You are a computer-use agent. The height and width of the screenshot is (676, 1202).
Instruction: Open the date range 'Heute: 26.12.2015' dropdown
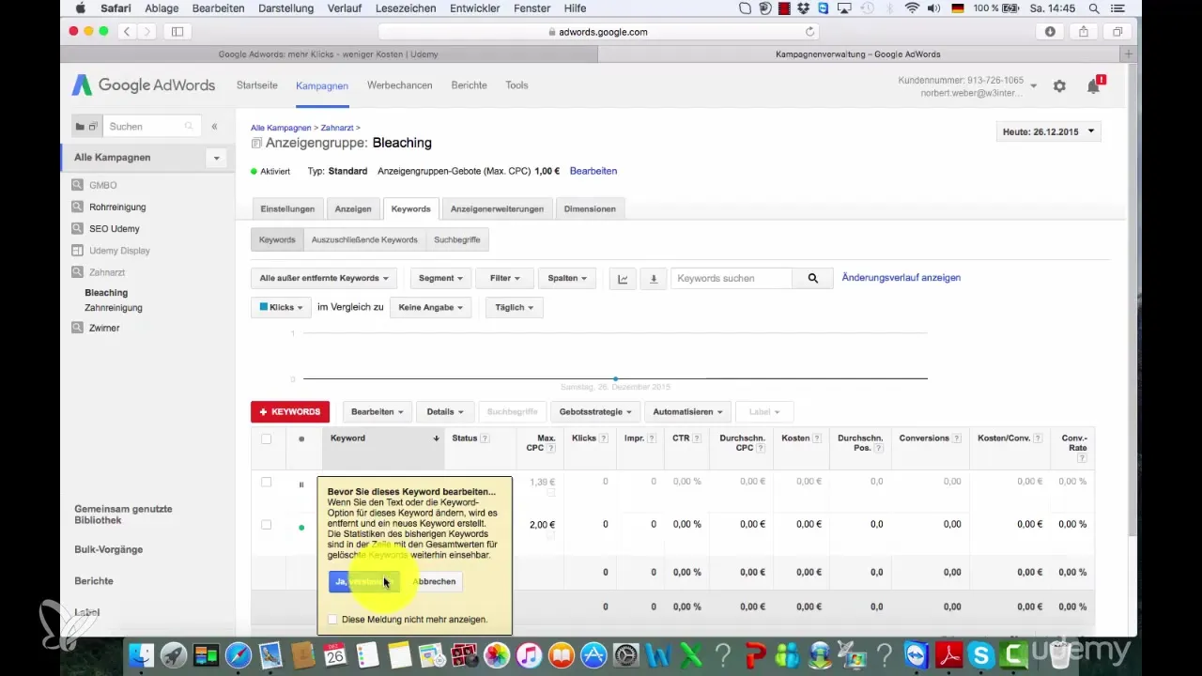coord(1049,132)
